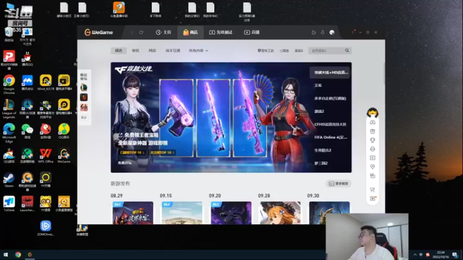Select 梦三国2 in the banner list
This screenshot has width=463, height=260.
coord(321,164)
